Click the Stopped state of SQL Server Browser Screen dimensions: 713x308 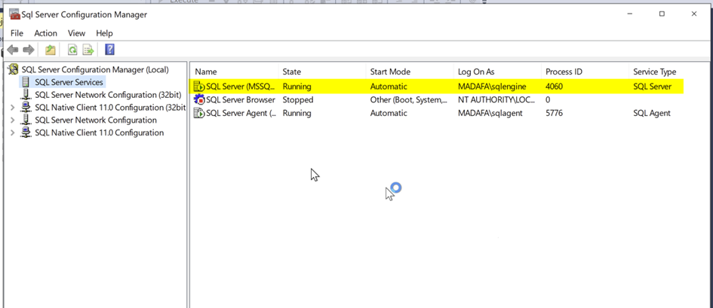pos(298,100)
